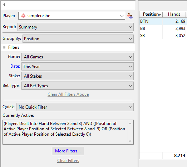The image size is (187, 167).
Task: Select the SB row in the table
Action: (x=163, y=36)
